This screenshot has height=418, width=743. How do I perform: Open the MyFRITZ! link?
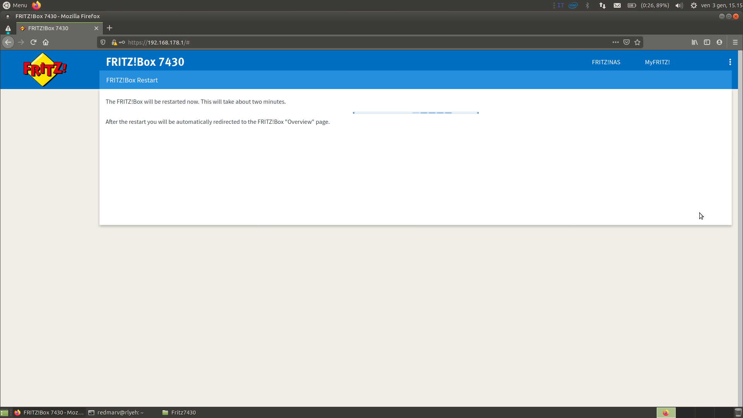pos(657,62)
